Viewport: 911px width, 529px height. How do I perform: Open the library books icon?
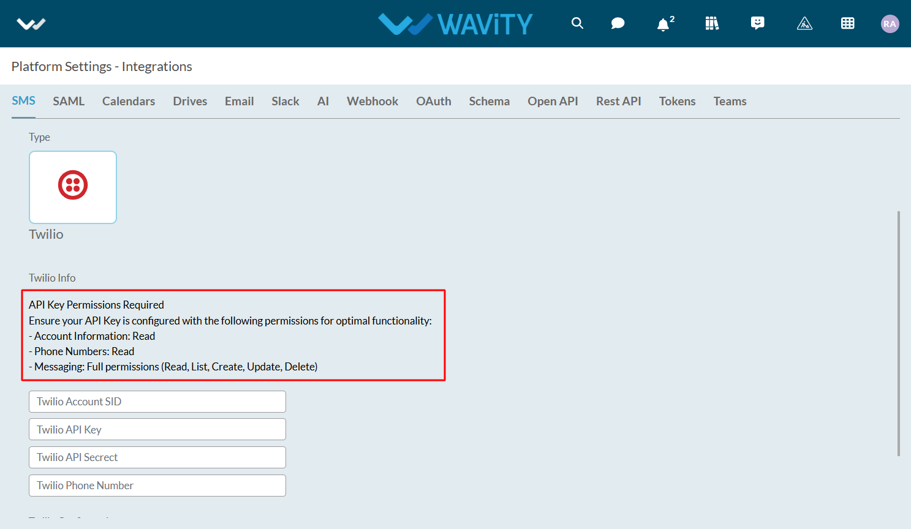[712, 23]
